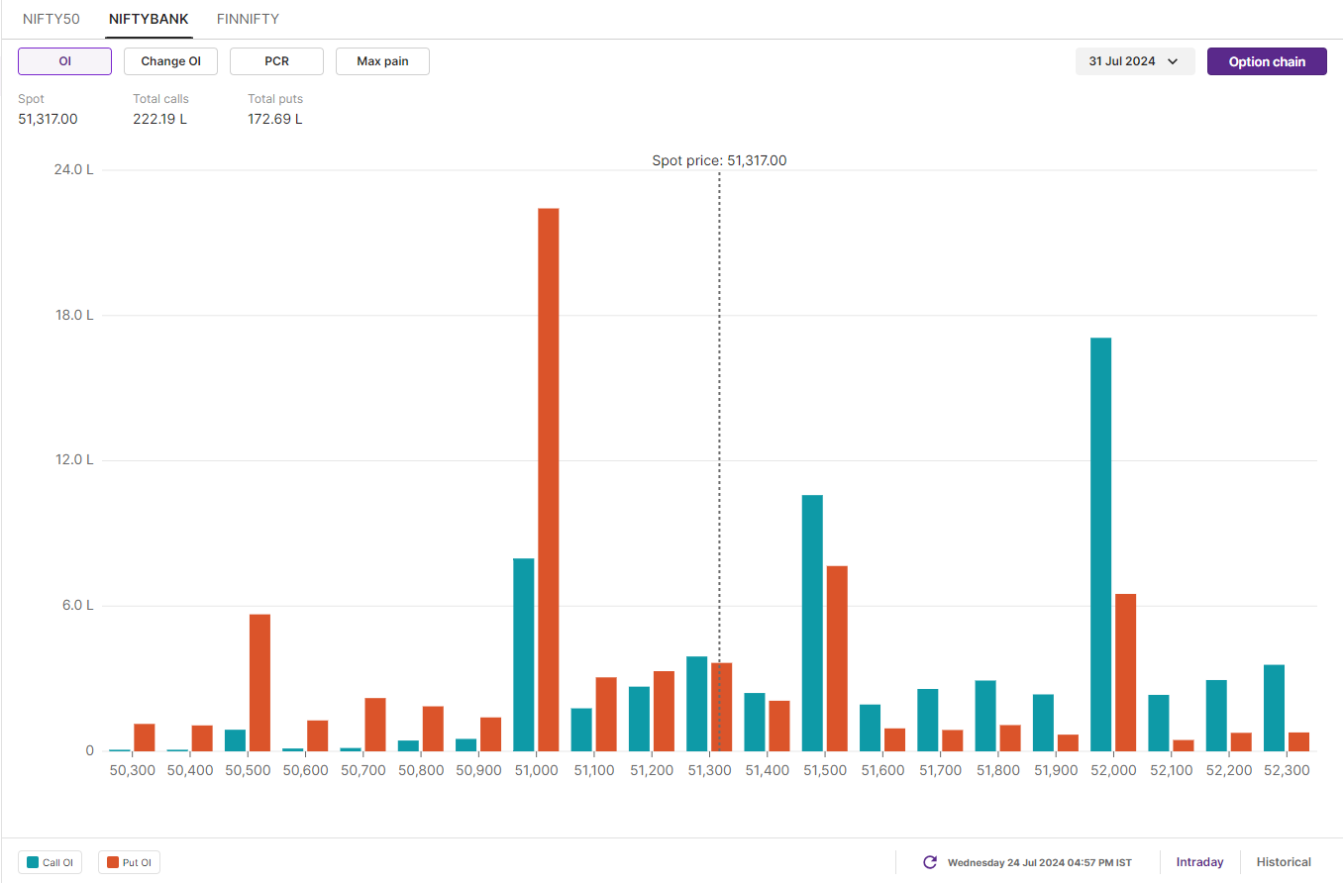Switch to Change OI view
Viewport: 1343px width, 883px height.
[170, 61]
